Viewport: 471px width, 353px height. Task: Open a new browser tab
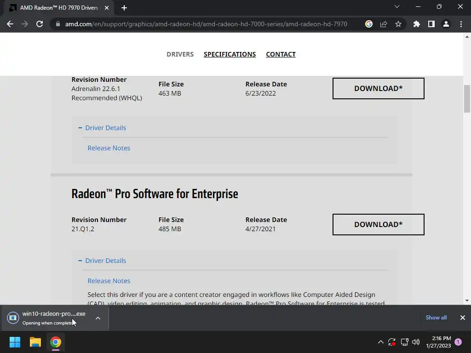pyautogui.click(x=124, y=8)
